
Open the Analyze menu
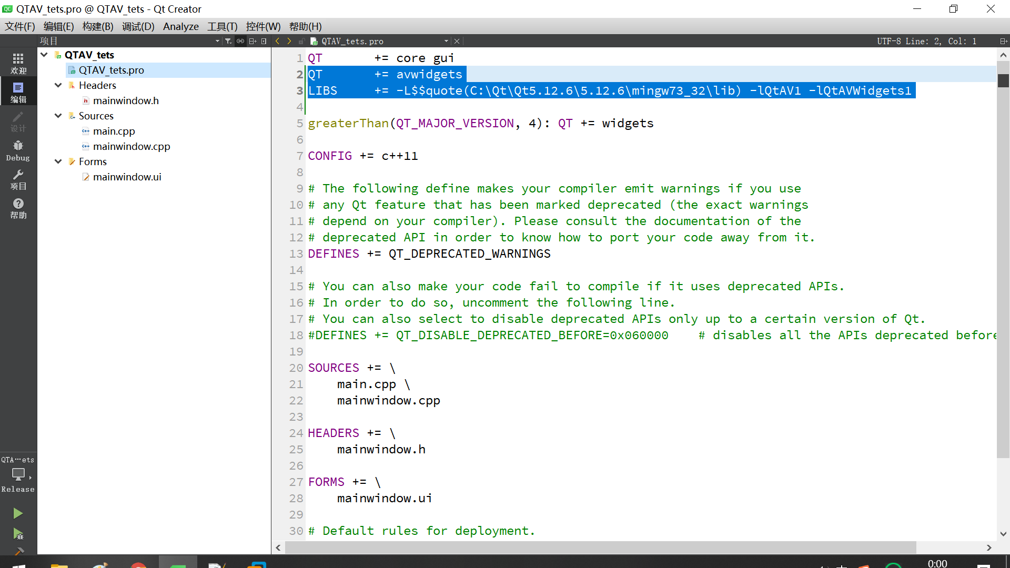tap(180, 26)
